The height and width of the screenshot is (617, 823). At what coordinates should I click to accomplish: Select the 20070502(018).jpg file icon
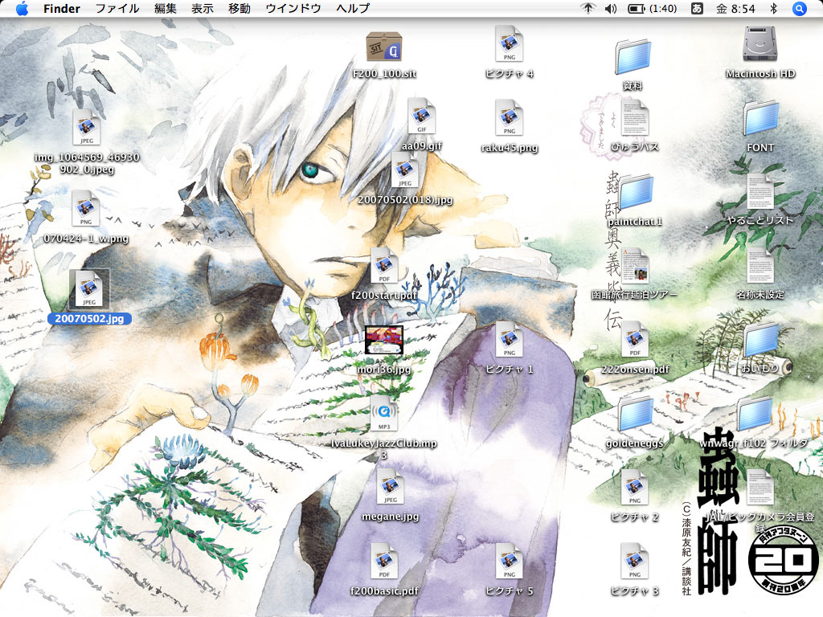(405, 170)
